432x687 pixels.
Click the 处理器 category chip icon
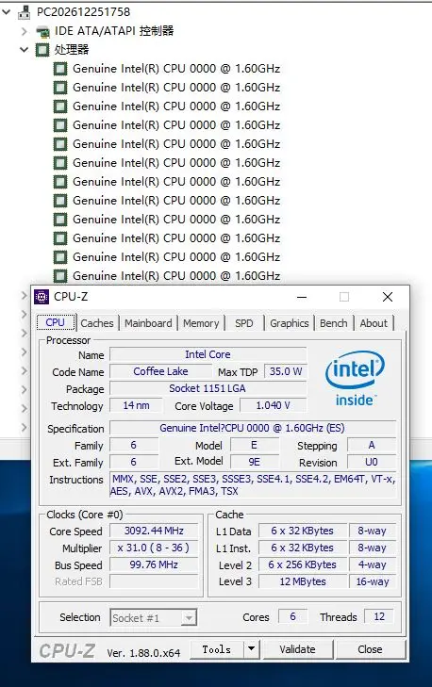click(x=42, y=50)
